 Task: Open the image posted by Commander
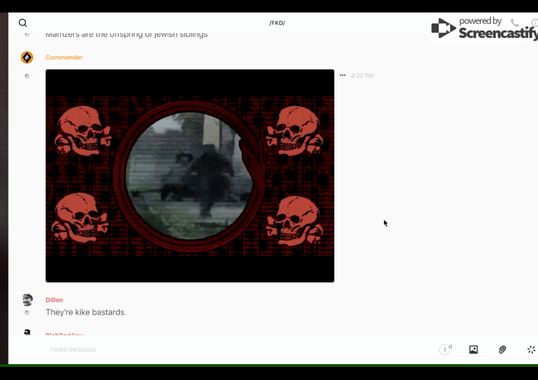pos(190,175)
